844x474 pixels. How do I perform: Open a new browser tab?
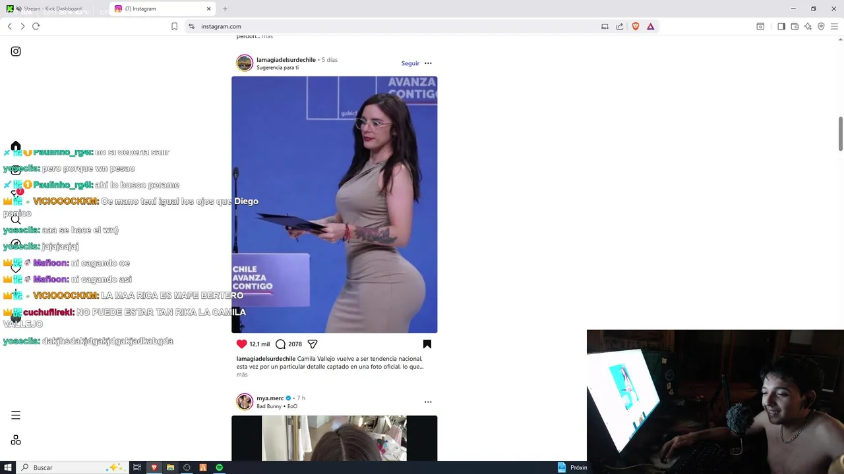click(225, 9)
